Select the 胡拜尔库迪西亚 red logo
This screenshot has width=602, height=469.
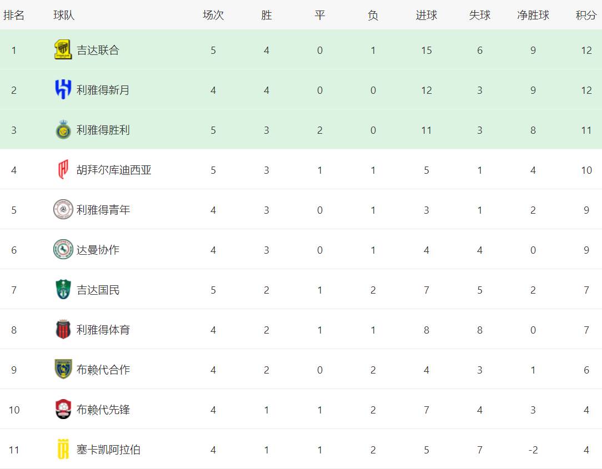click(63, 170)
